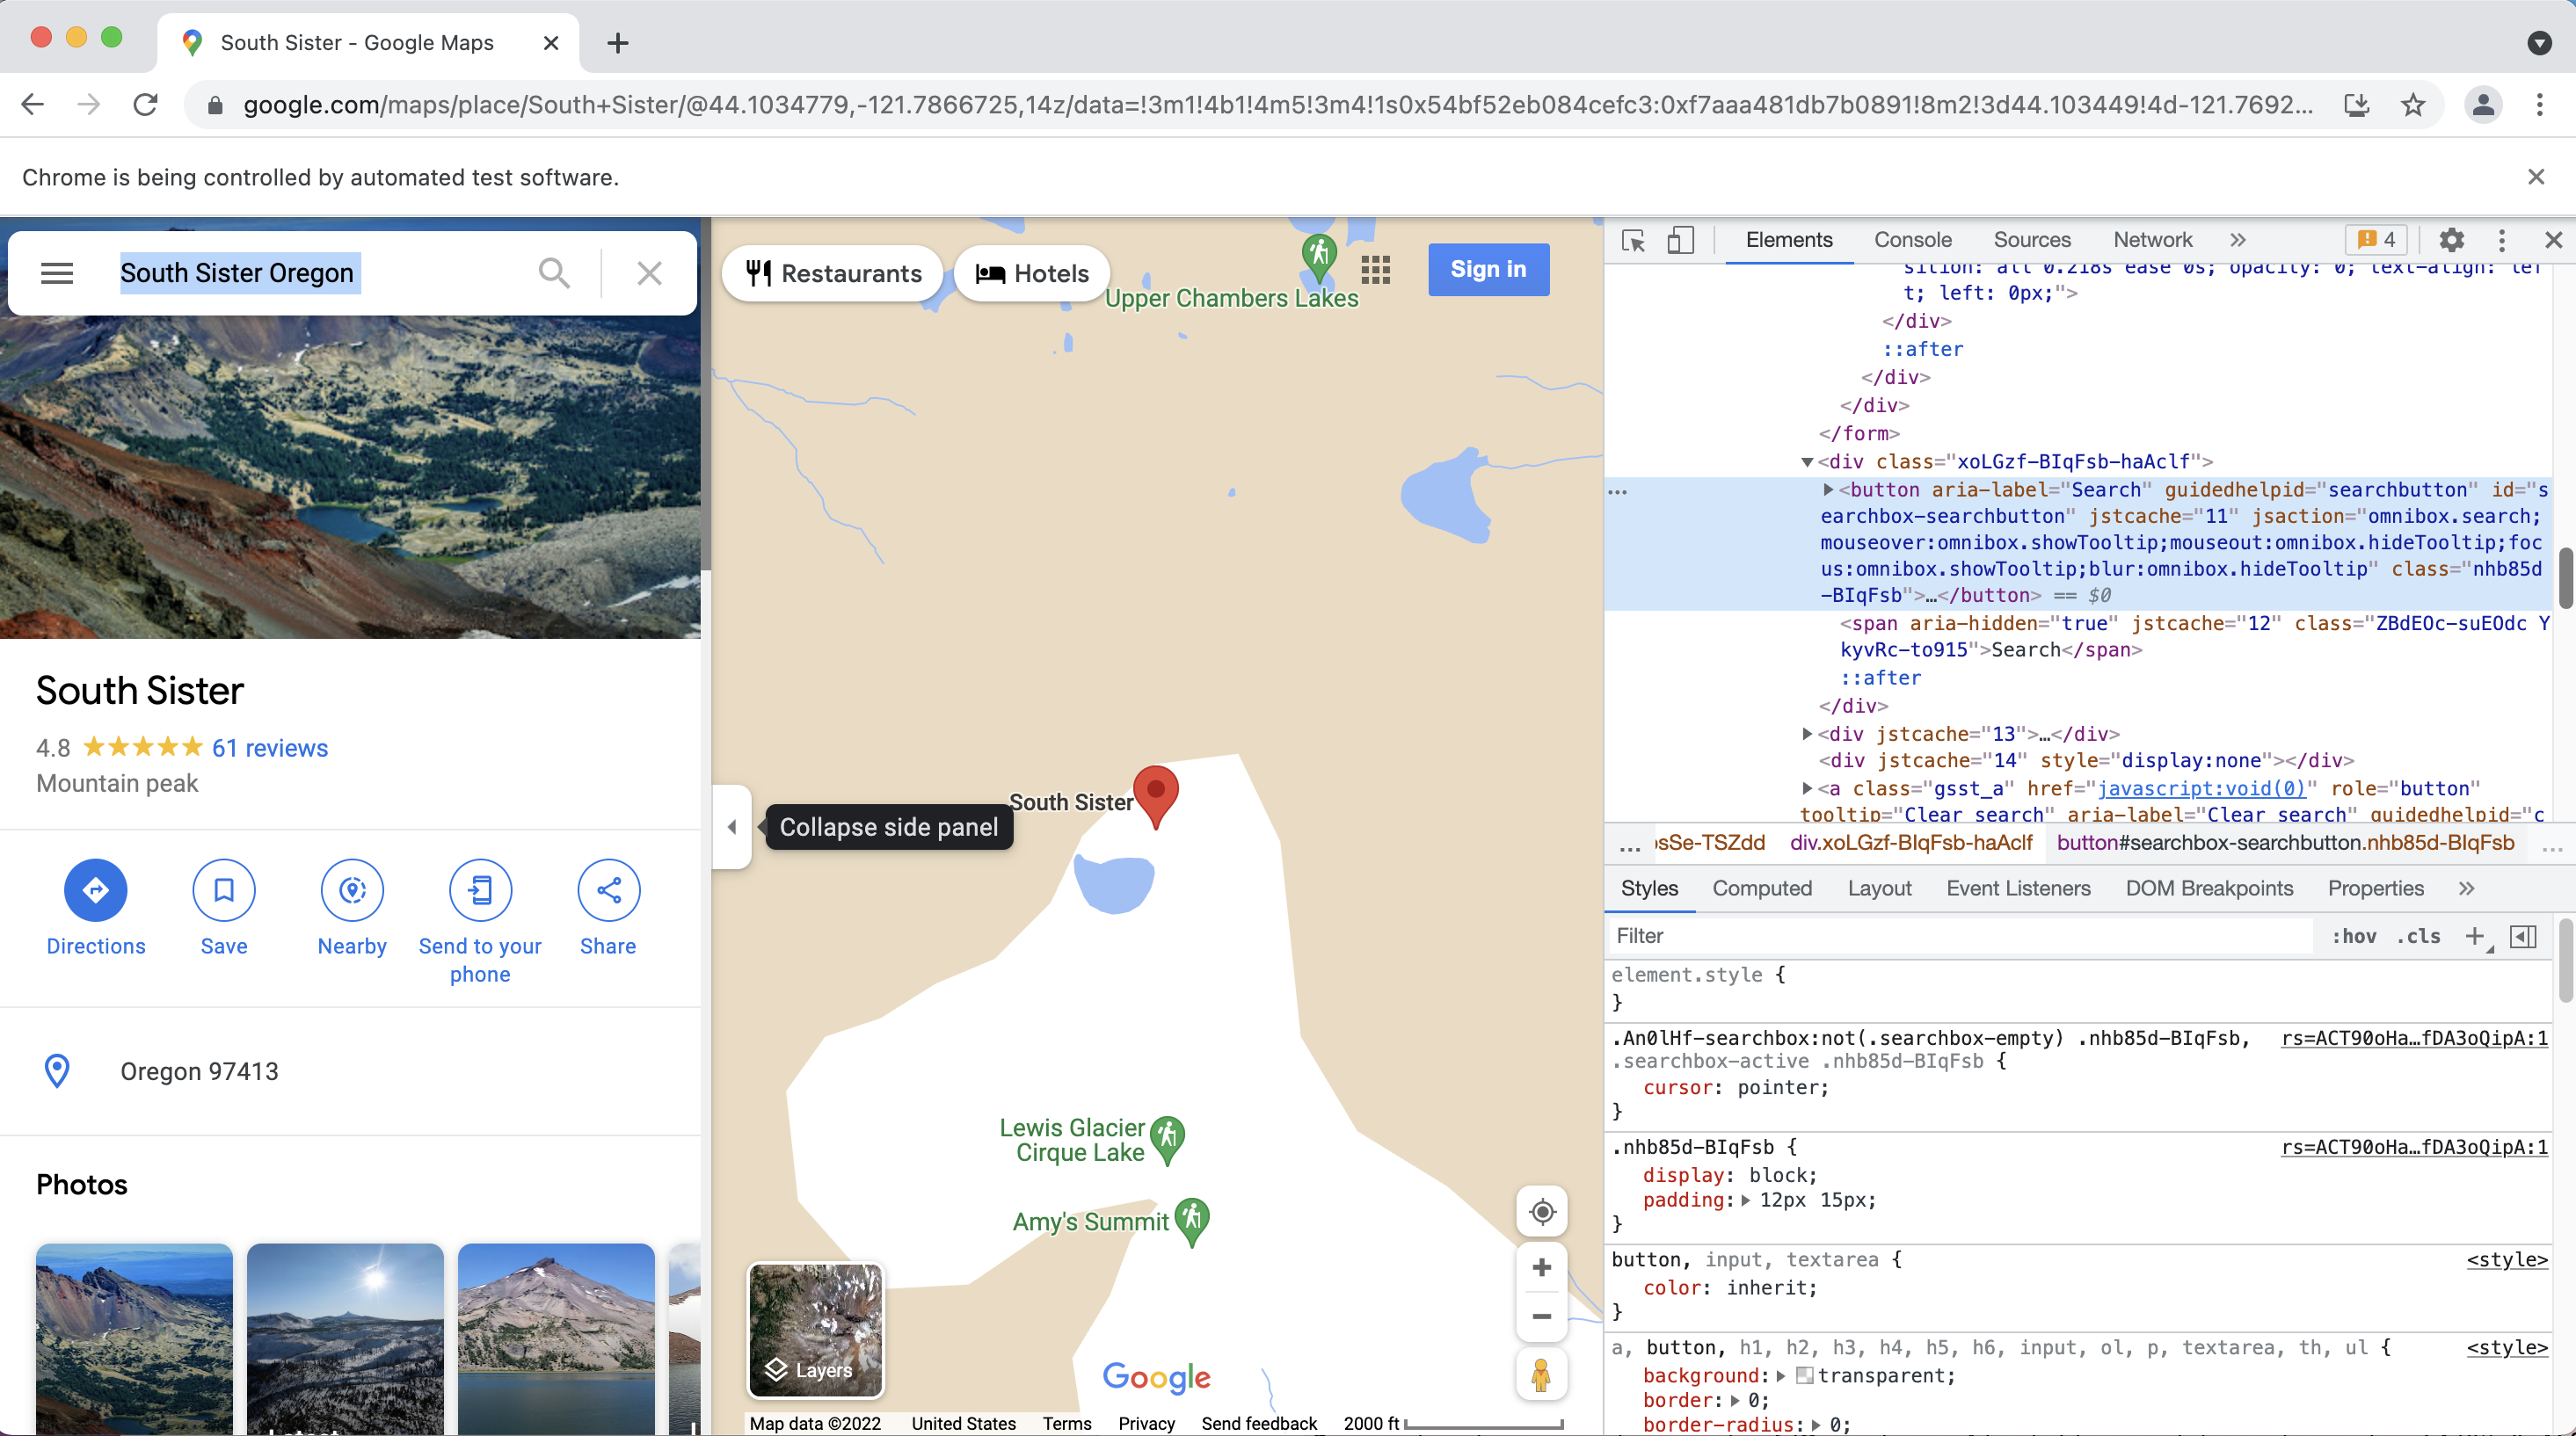Click the Save bookmark icon

(x=224, y=889)
